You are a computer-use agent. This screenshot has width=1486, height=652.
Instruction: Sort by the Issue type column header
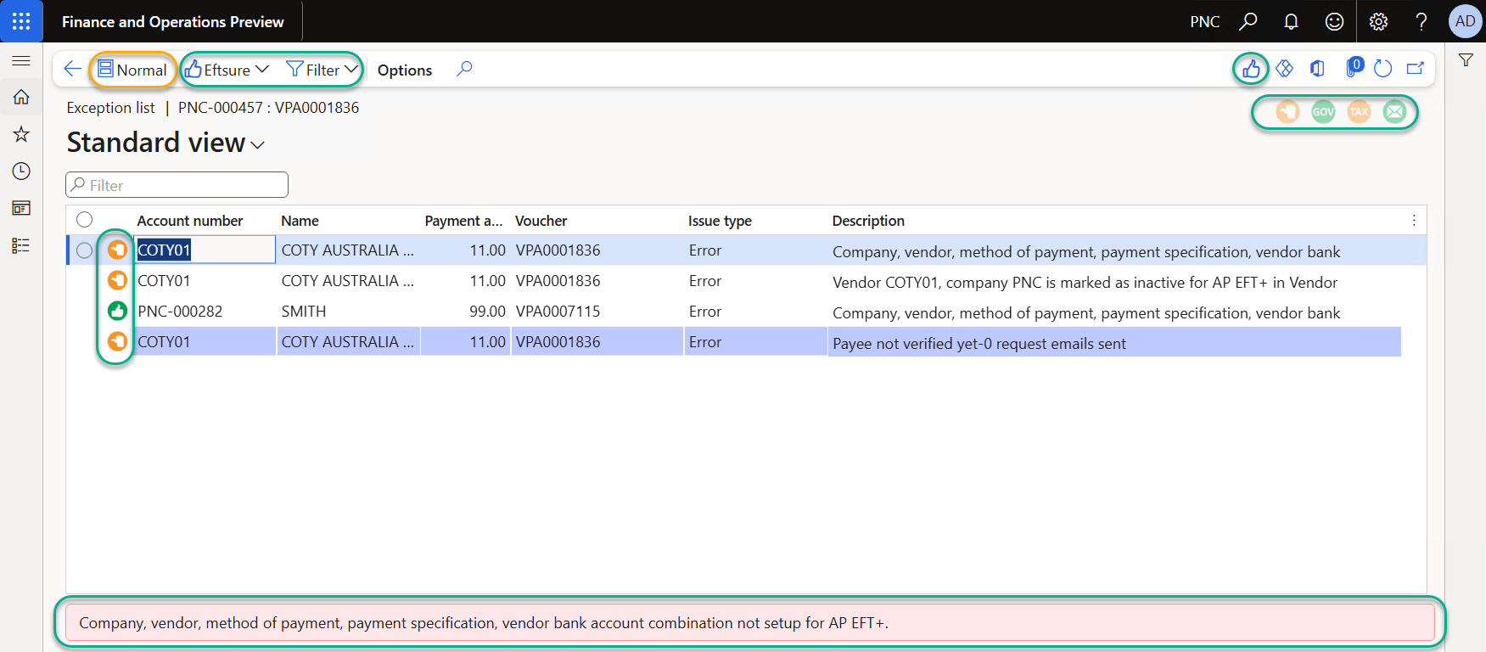[719, 221]
